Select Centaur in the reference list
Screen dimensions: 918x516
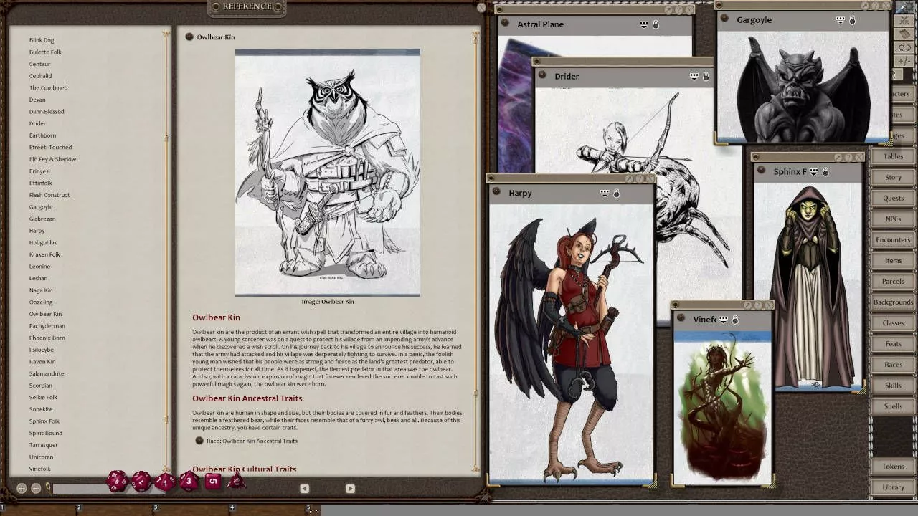39,64
